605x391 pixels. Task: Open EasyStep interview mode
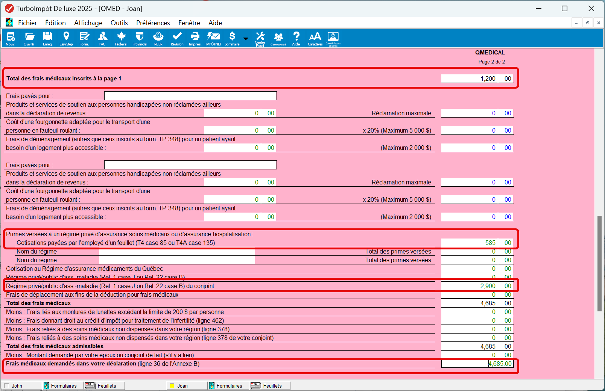(x=66, y=38)
